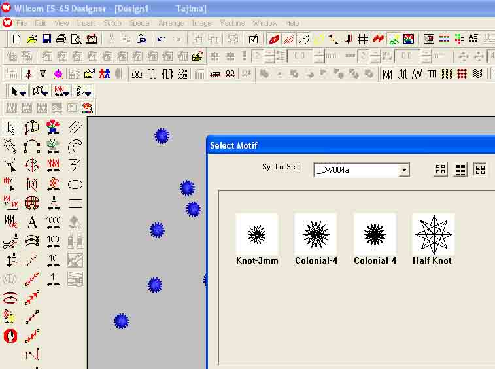
Task: Open the Stitch menu
Action: coord(112,23)
